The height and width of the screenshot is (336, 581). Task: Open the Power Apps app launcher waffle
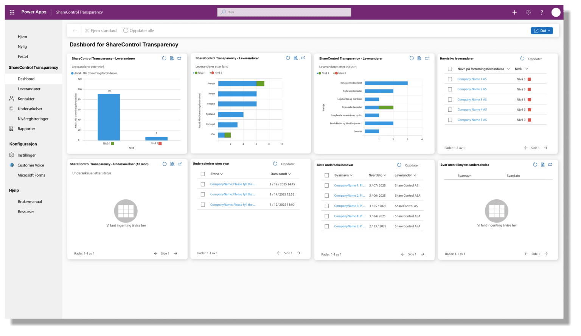click(12, 12)
